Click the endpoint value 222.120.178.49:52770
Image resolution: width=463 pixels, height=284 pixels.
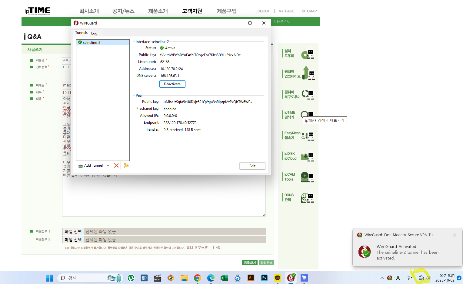coord(180,123)
